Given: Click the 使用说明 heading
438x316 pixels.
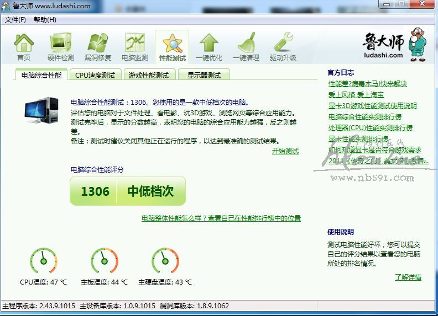Looking at the screenshot, I should click(x=341, y=232).
